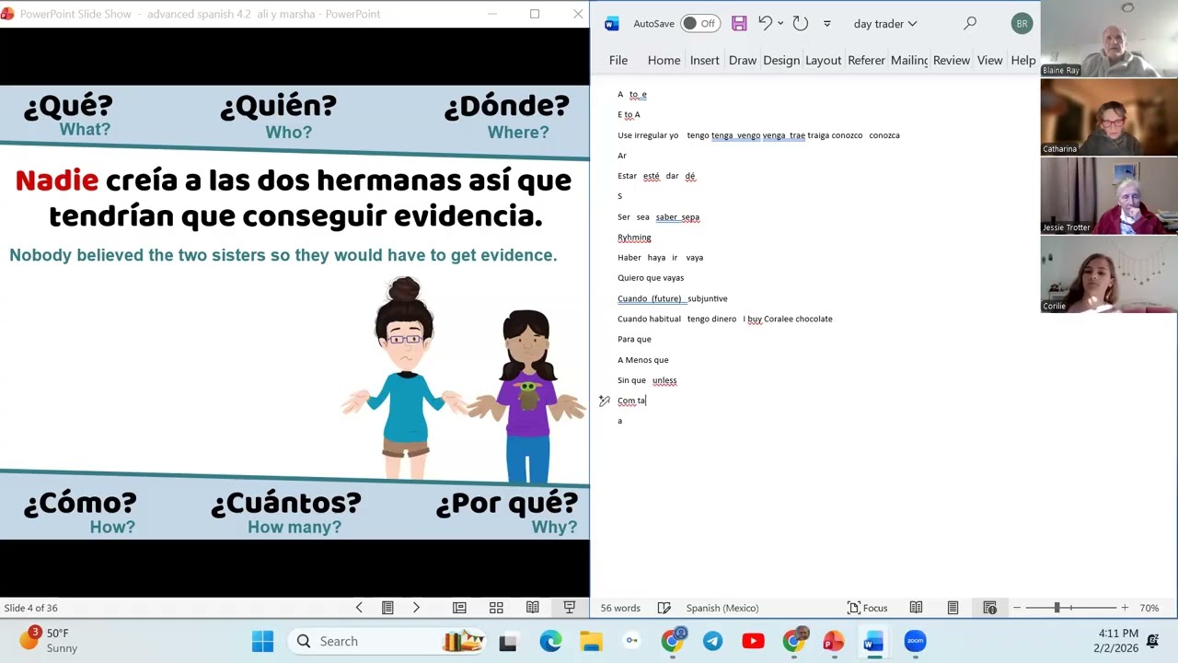The height and width of the screenshot is (663, 1178).
Task: Click the Undo arrow in Word
Action: click(x=765, y=24)
